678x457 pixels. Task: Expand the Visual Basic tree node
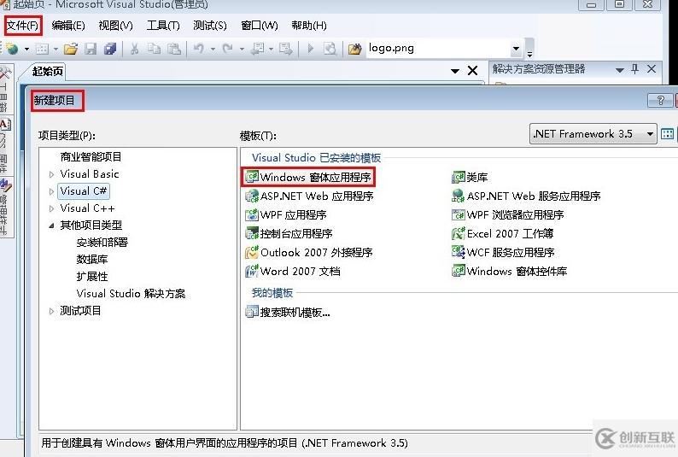pyautogui.click(x=52, y=174)
